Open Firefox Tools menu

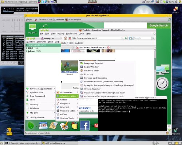82,34
